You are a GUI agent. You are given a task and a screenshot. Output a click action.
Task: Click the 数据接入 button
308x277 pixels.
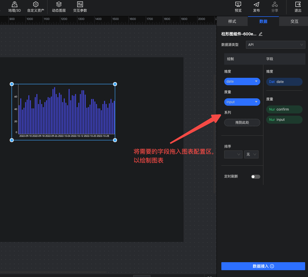[x=263, y=266]
